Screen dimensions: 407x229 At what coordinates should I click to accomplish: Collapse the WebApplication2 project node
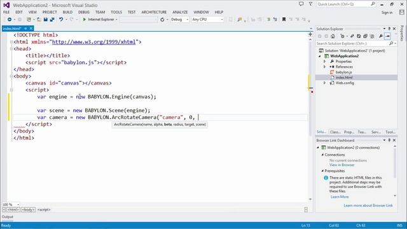tap(320, 56)
